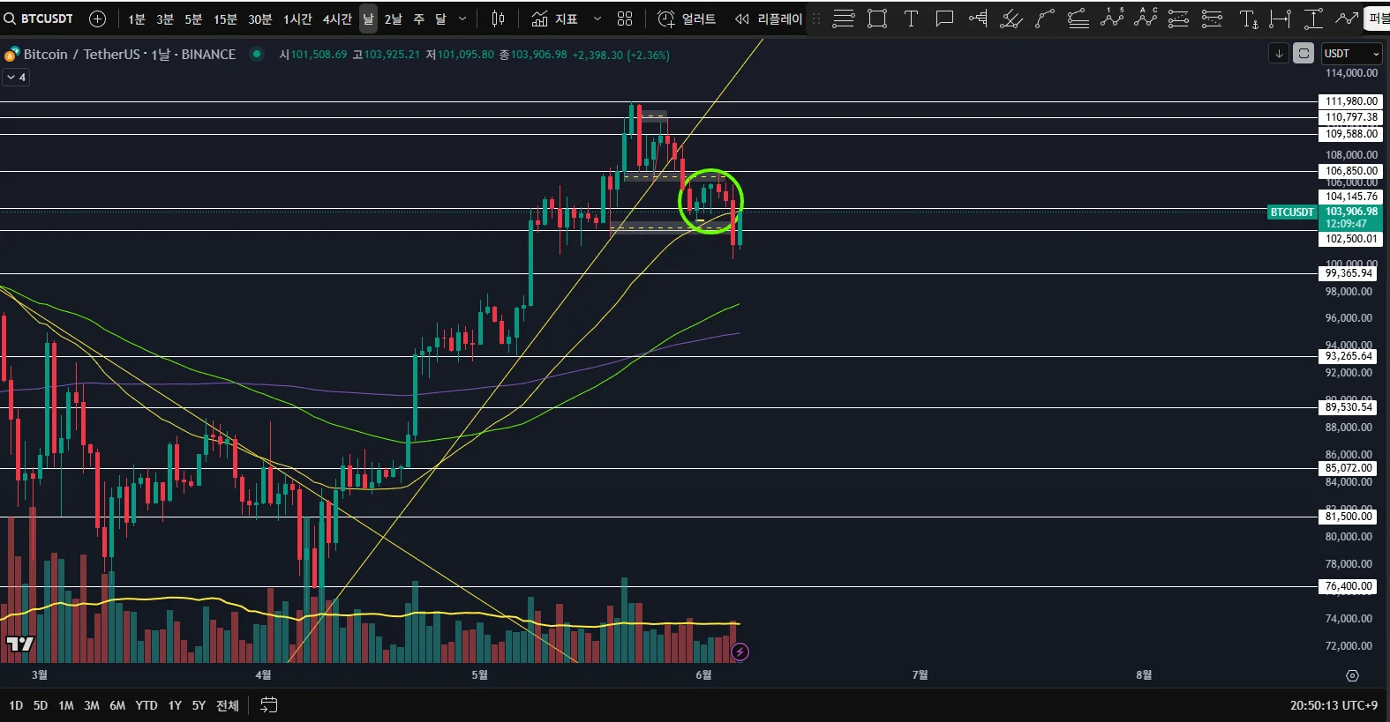Click the purple lightning bolt marker

click(740, 651)
